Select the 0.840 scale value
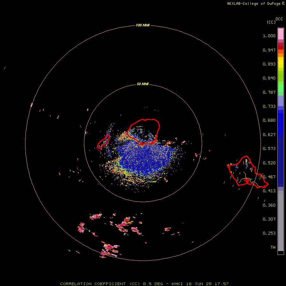The height and width of the screenshot is (286, 286). pos(269,78)
